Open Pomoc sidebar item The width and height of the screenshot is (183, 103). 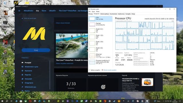click(25, 91)
